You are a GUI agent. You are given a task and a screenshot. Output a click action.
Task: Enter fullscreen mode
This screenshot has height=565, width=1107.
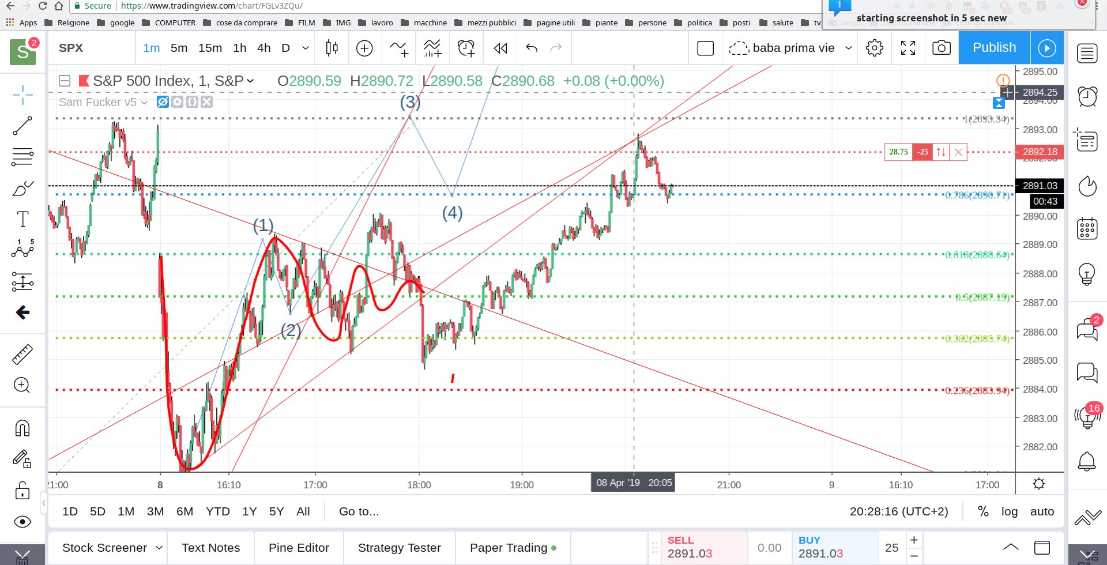[x=908, y=48]
